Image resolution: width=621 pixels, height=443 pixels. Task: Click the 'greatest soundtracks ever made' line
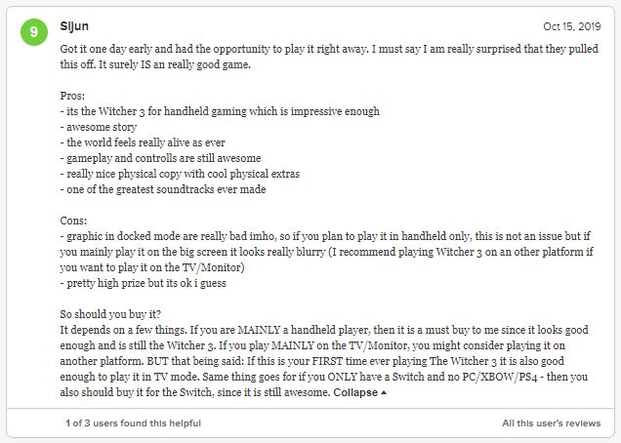tap(162, 189)
